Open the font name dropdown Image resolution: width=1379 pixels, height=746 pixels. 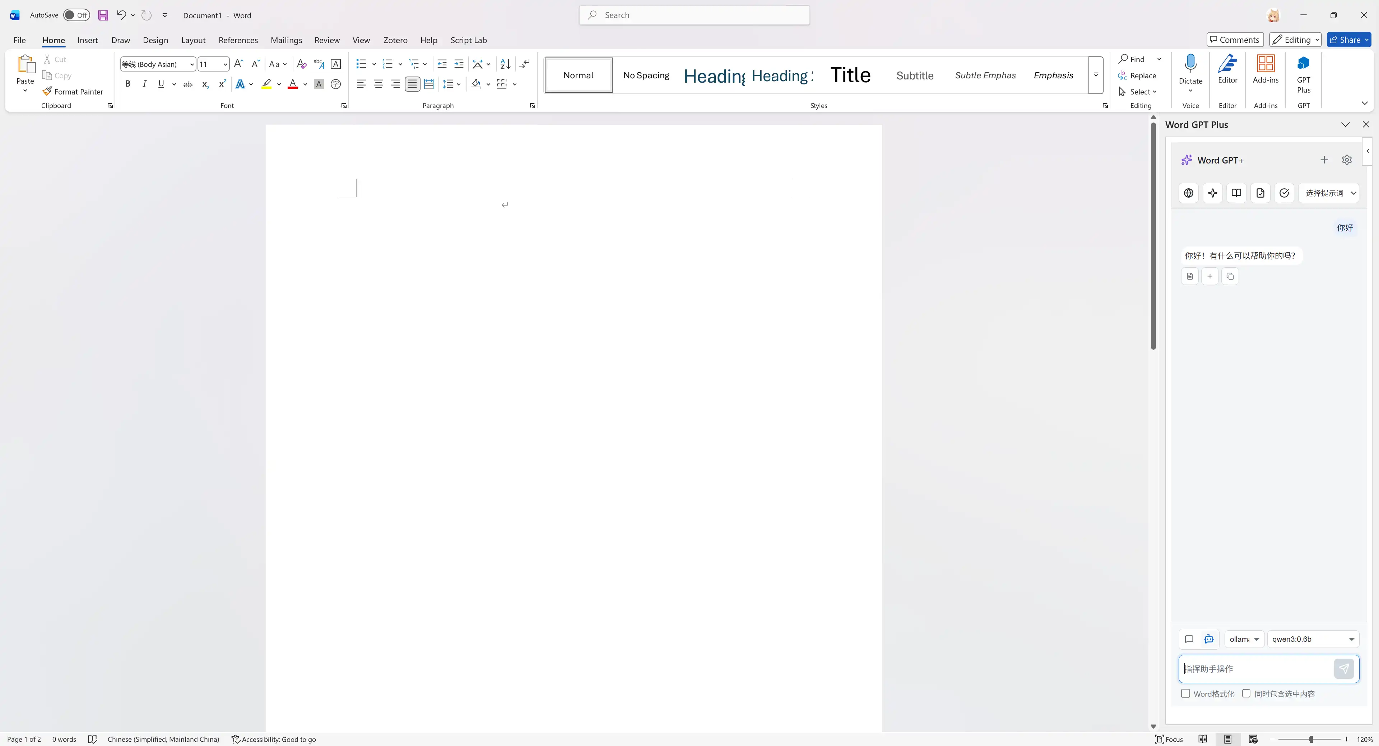click(x=192, y=64)
